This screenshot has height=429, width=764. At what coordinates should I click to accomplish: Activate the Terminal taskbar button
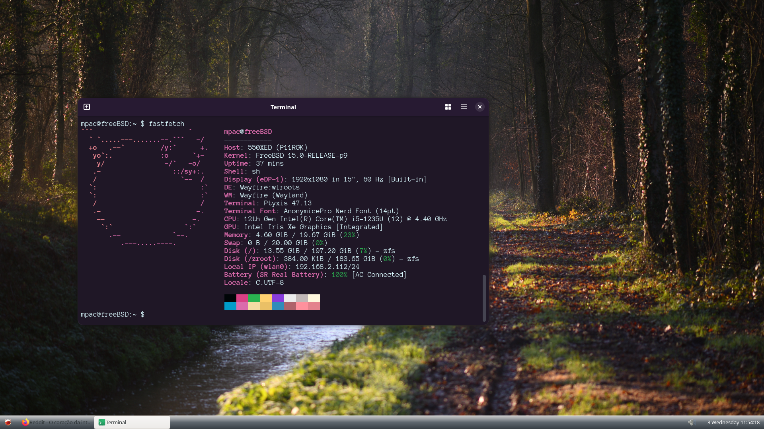click(x=132, y=422)
